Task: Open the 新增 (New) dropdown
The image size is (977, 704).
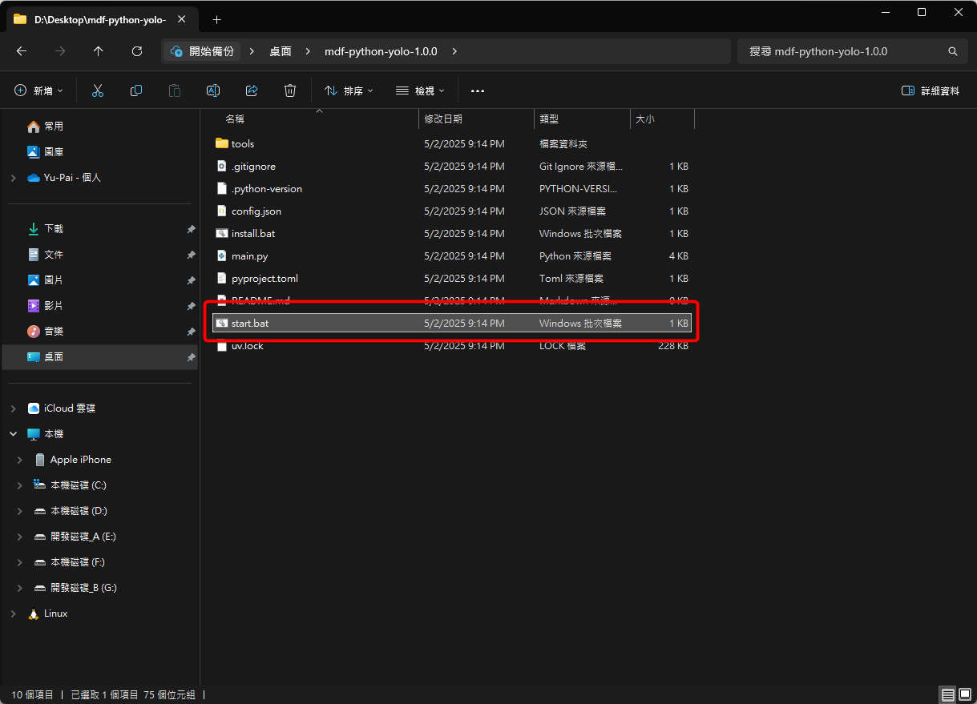Action: point(38,91)
